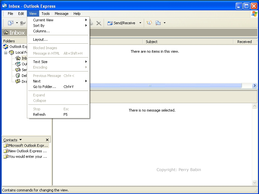The width and height of the screenshot is (259, 194).
Task: Click the horizontal scrollbar right arrow
Action: 254,86
